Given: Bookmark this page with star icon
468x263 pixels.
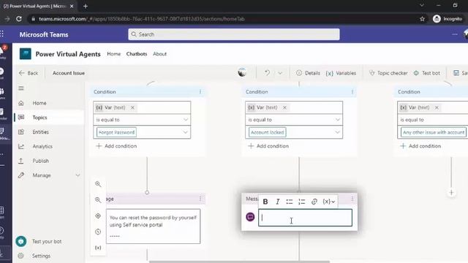Looking at the screenshot, I should 422,19.
